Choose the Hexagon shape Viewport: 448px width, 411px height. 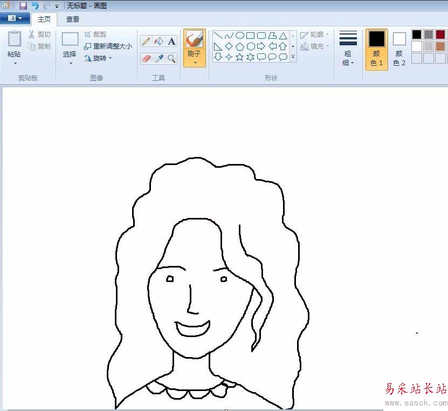tap(251, 46)
